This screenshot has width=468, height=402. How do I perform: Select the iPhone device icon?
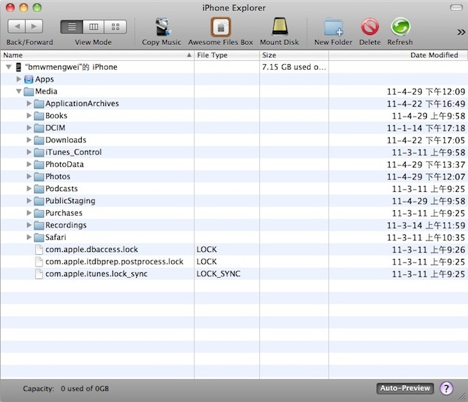(x=18, y=67)
